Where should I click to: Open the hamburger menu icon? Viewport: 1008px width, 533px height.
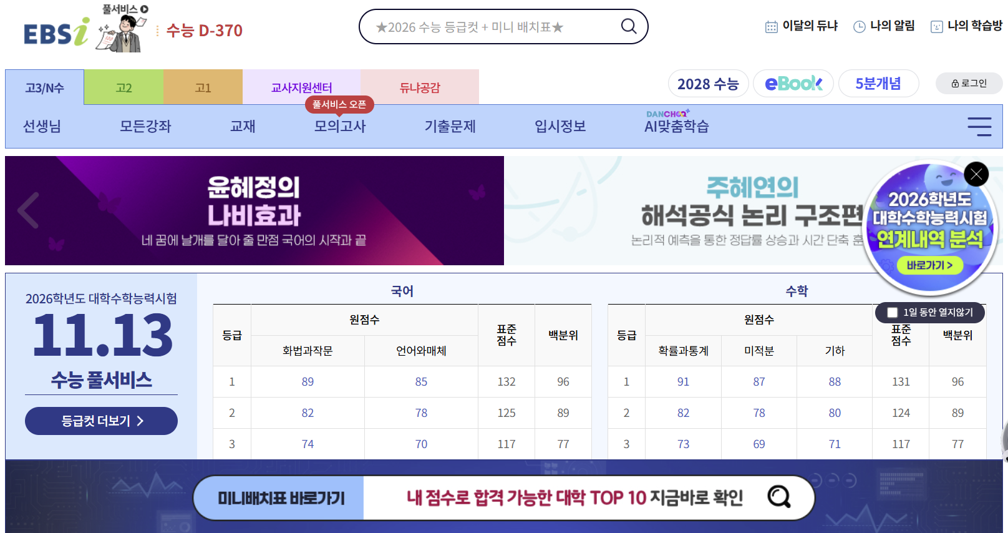tap(979, 127)
